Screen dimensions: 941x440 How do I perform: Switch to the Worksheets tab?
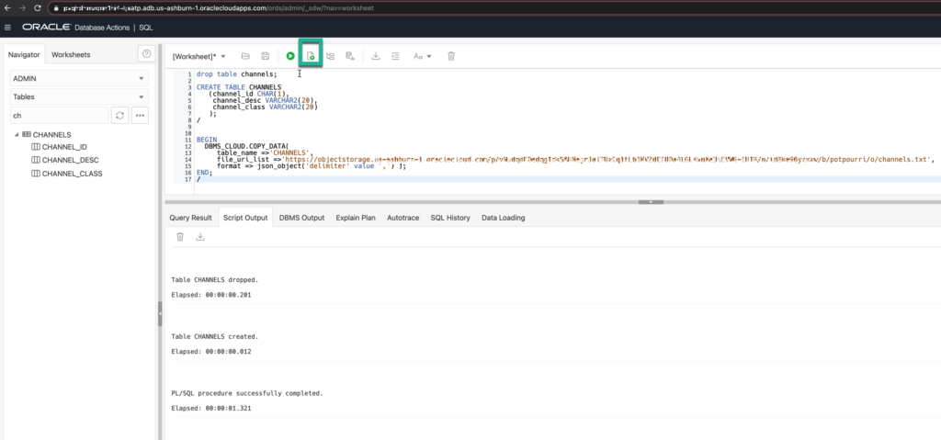click(71, 54)
